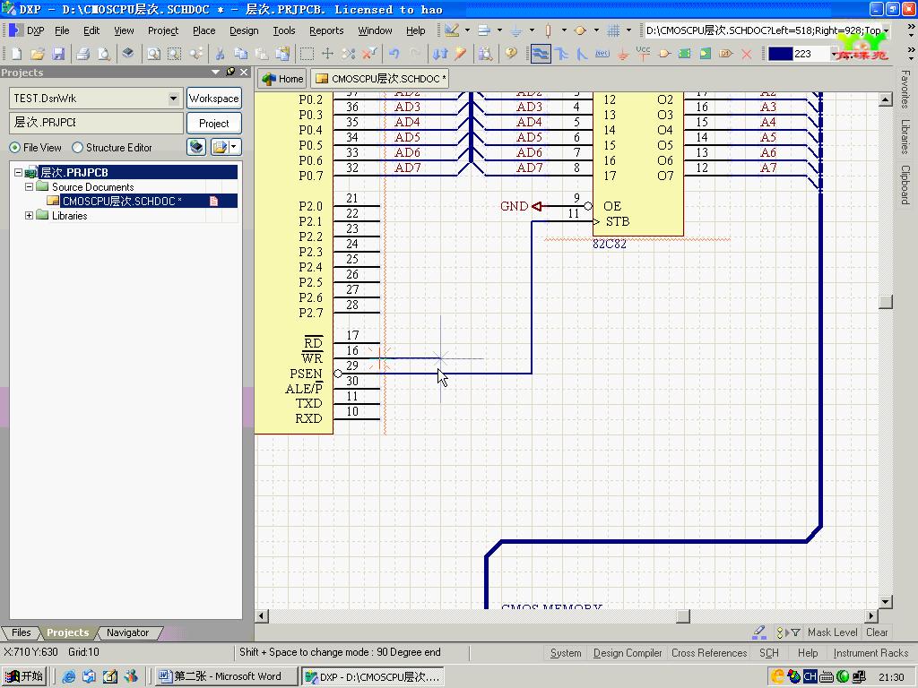
Task: Switch to the Navigator panel tab
Action: point(127,632)
